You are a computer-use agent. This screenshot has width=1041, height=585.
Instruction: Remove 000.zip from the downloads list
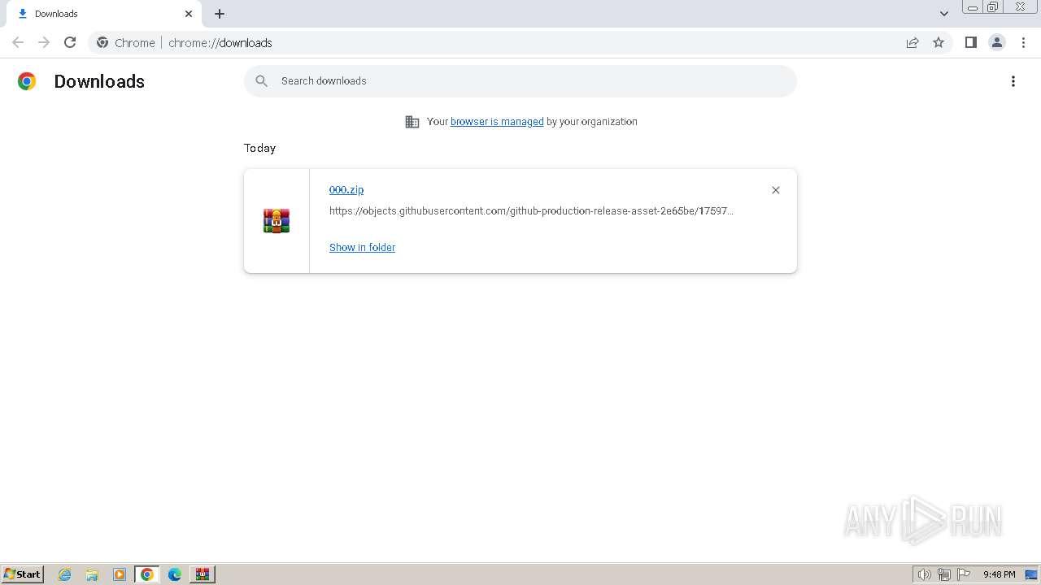pyautogui.click(x=776, y=190)
